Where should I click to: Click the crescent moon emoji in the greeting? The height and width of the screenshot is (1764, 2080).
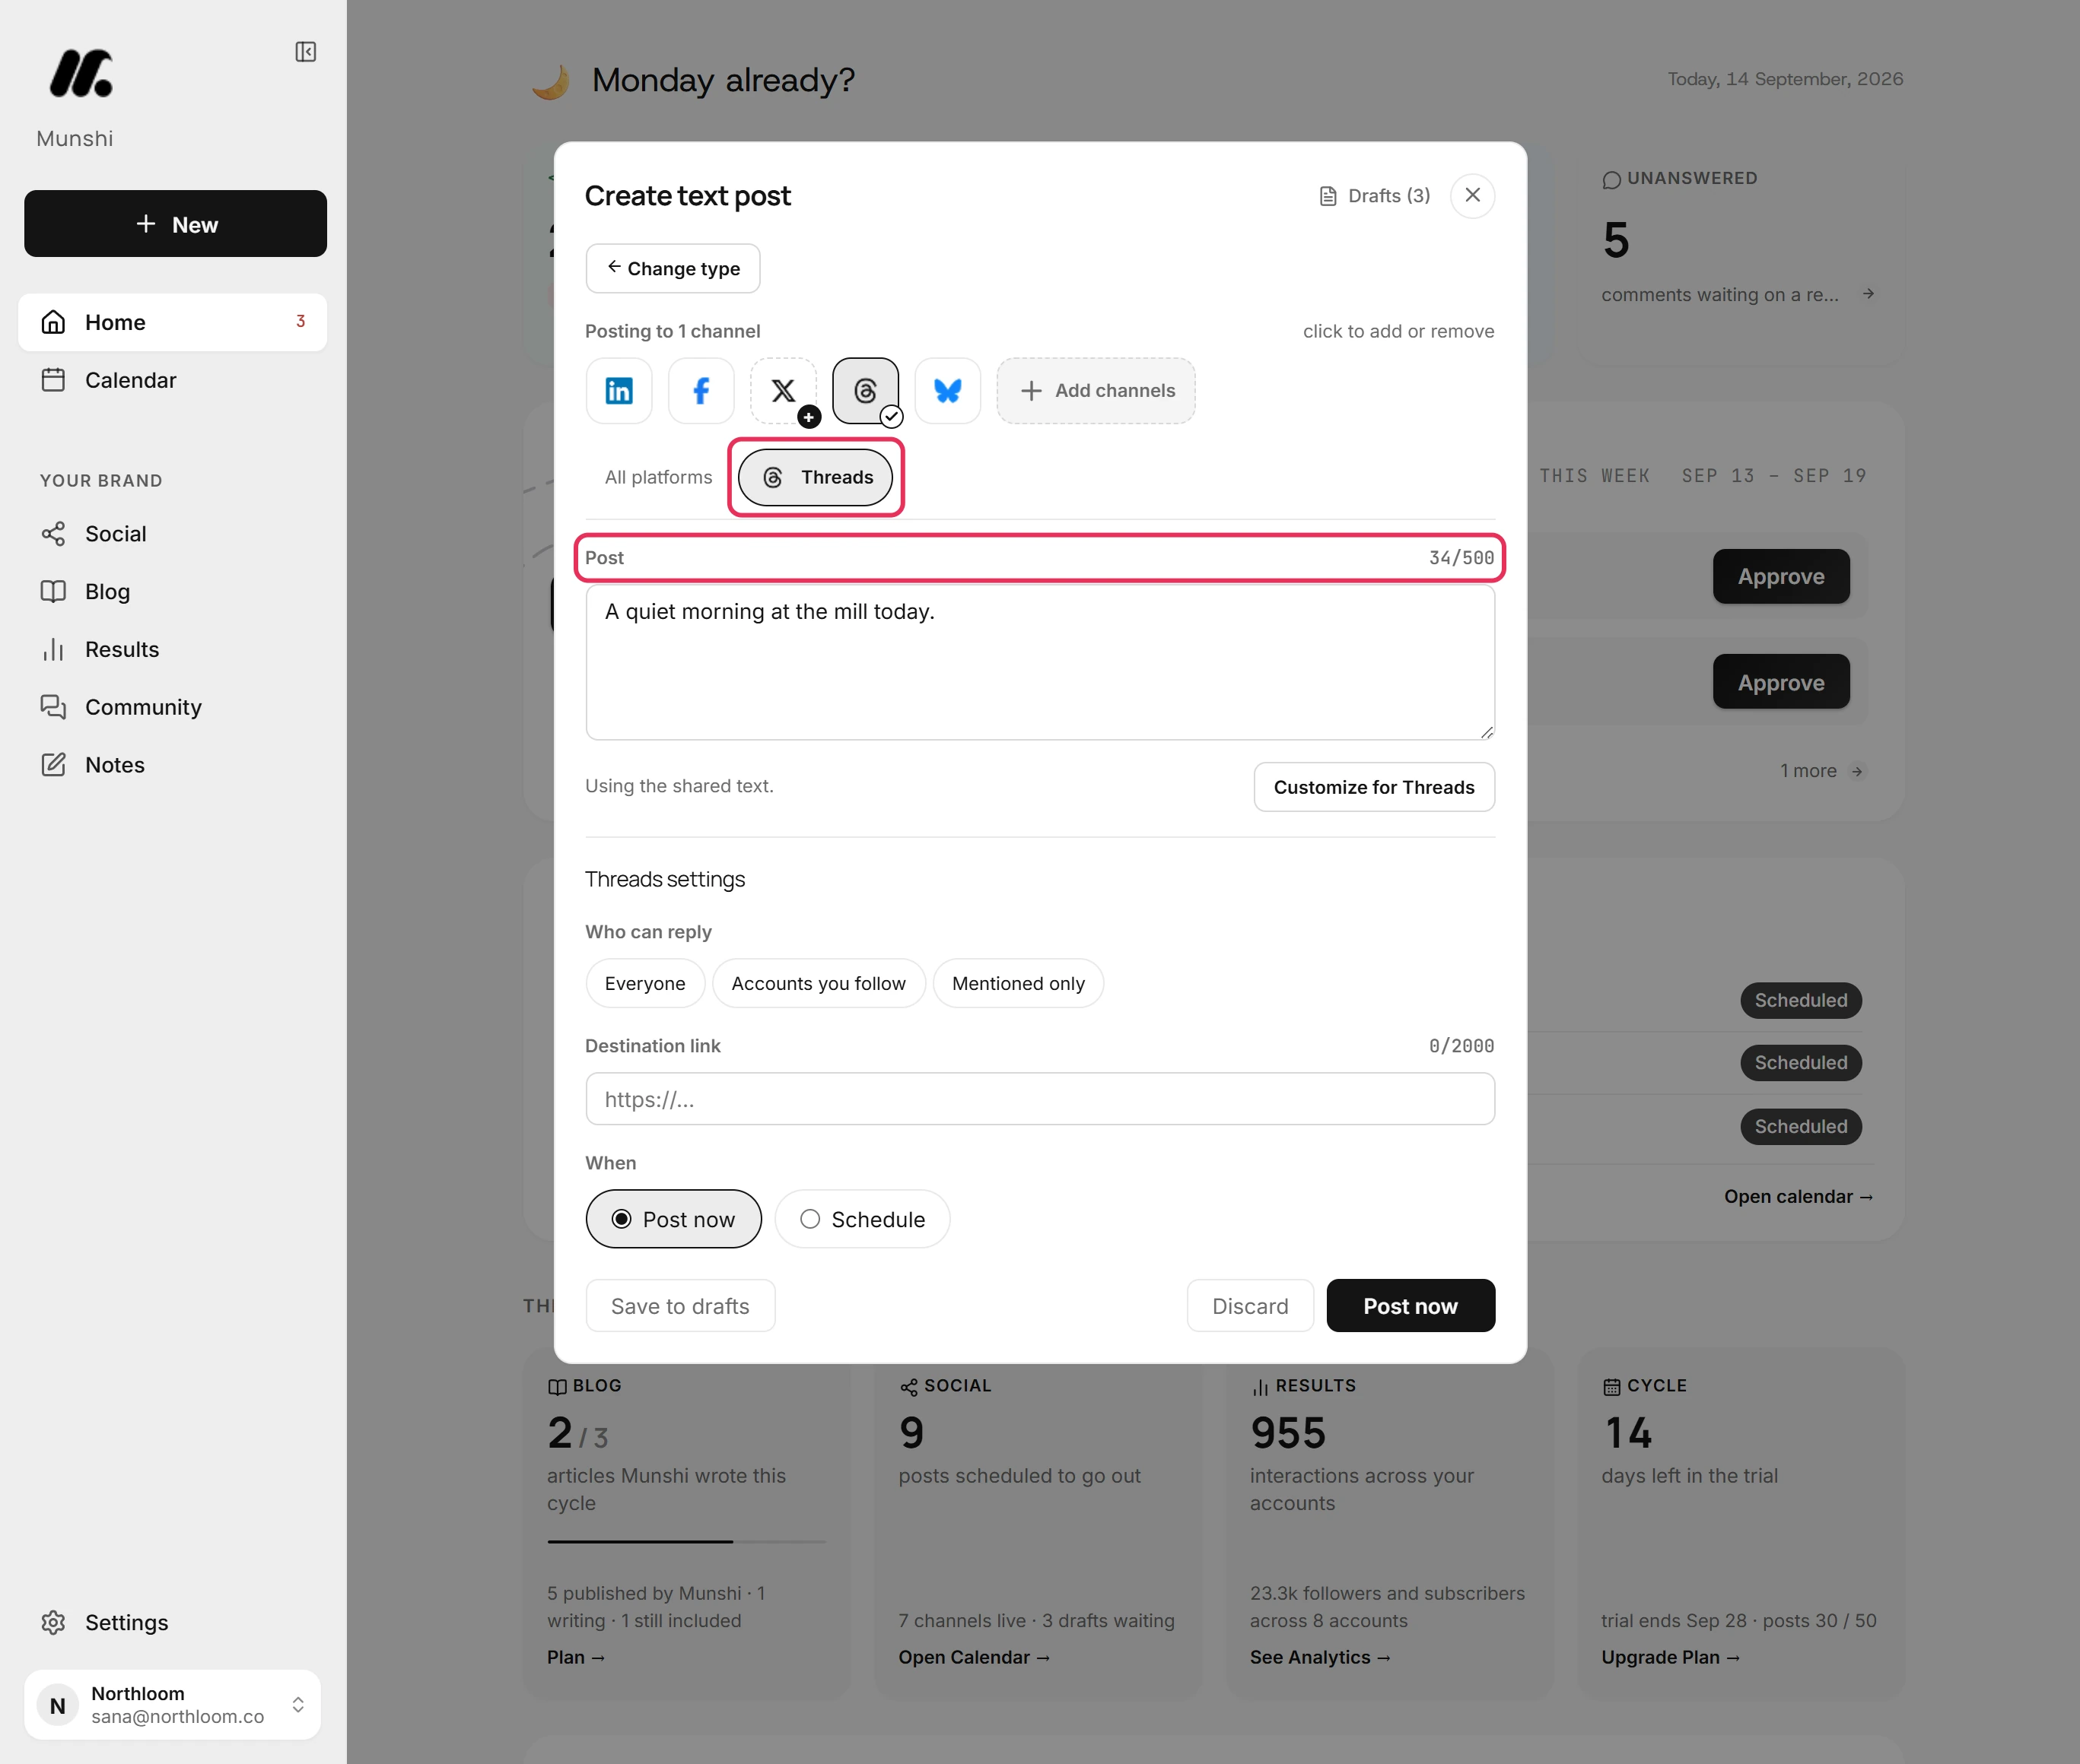pyautogui.click(x=550, y=81)
